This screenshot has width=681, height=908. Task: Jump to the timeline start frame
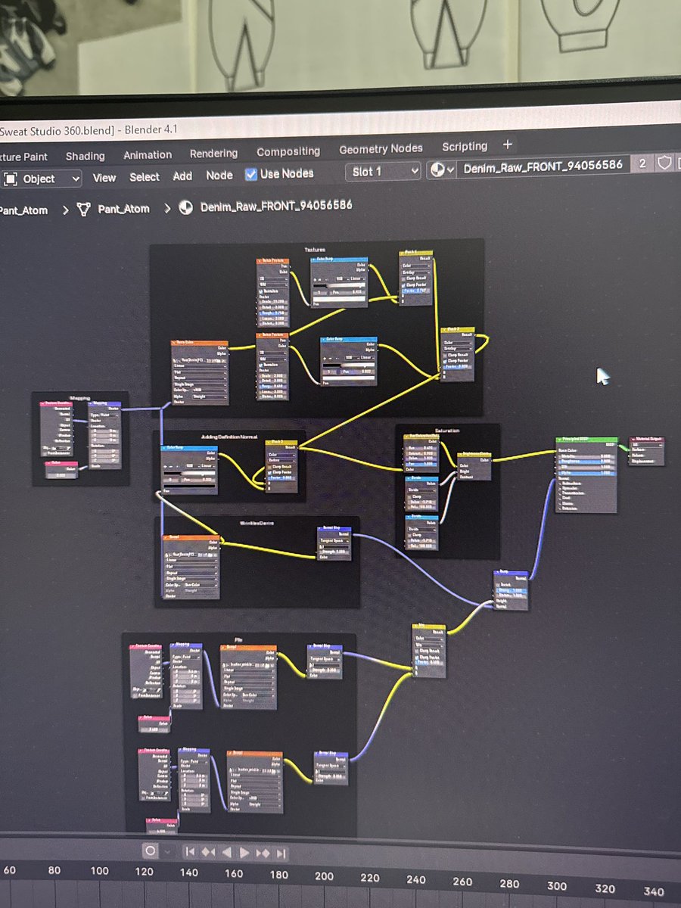tap(191, 852)
